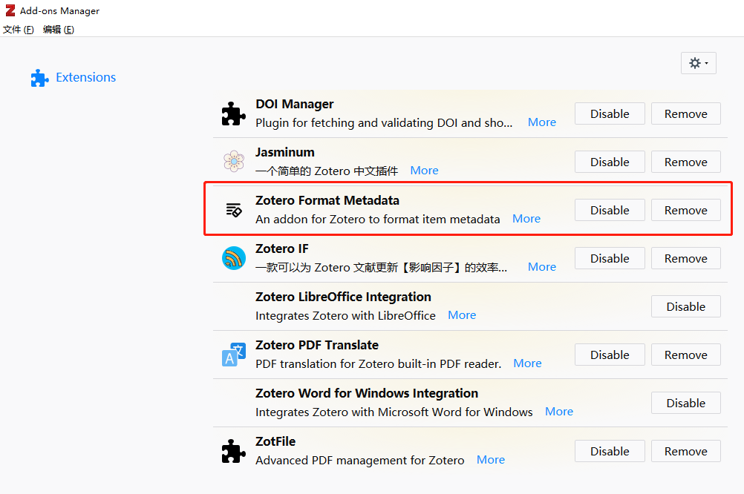The height and width of the screenshot is (494, 744).
Task: Disable Zotero PDF Translate
Action: click(610, 355)
